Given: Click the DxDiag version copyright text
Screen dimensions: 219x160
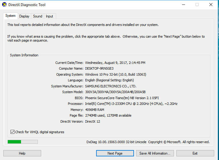Looking at the screenshot, I should point(148,142).
